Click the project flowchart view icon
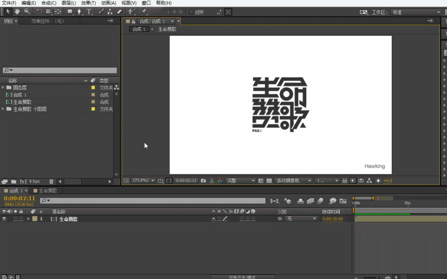This screenshot has width=447, height=279. pos(117,88)
